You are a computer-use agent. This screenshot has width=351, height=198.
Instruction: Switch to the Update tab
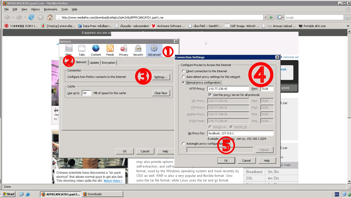(x=94, y=63)
